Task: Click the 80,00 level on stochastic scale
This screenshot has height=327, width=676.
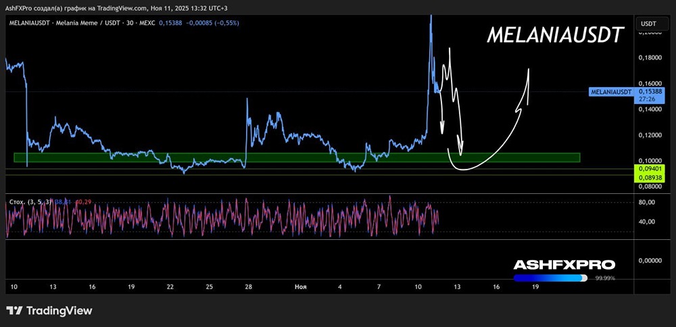Action: point(648,202)
